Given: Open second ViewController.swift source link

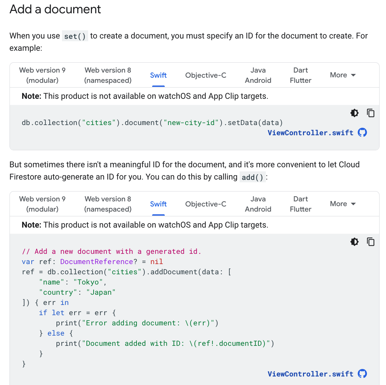Looking at the screenshot, I should pyautogui.click(x=310, y=374).
